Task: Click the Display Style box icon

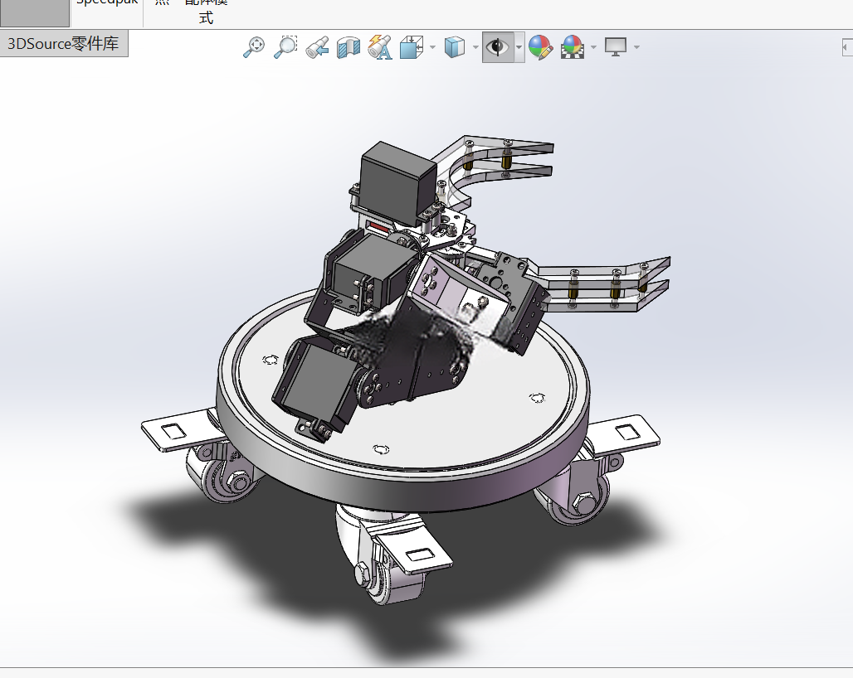Action: (455, 47)
